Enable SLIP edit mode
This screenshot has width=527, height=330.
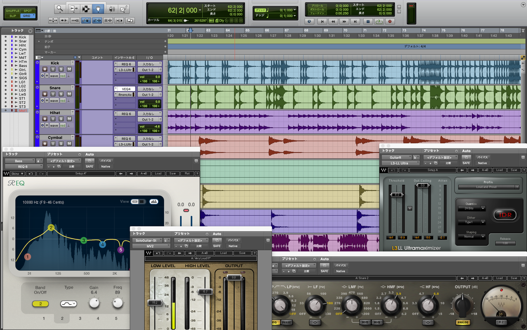[12, 16]
